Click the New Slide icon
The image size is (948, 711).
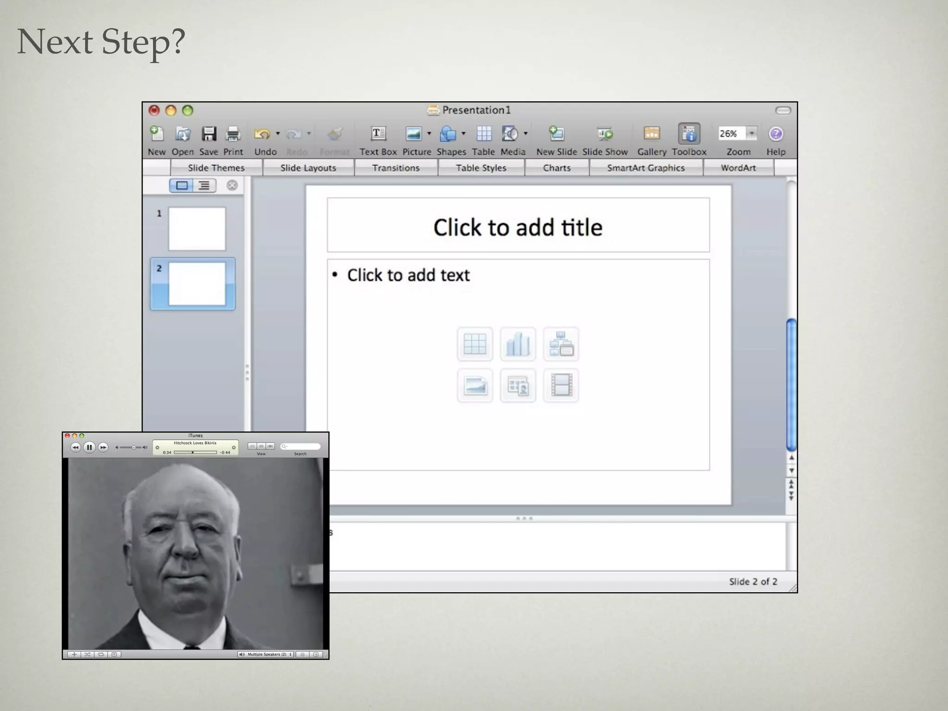pos(556,134)
